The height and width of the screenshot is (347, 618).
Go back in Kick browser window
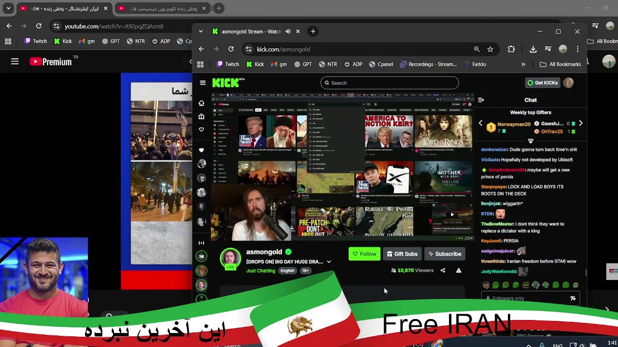tap(201, 49)
